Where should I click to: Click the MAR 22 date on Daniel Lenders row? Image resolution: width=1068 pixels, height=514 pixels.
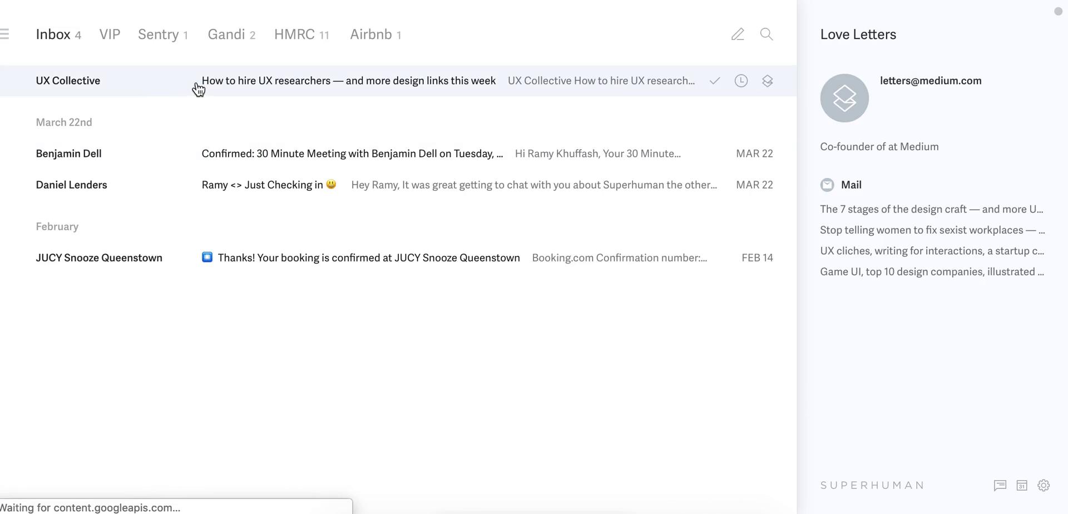754,185
